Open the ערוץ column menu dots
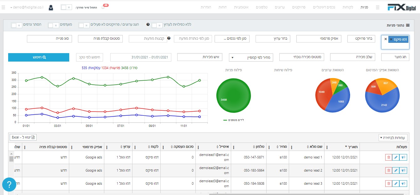420x195 pixels. tap(106, 147)
